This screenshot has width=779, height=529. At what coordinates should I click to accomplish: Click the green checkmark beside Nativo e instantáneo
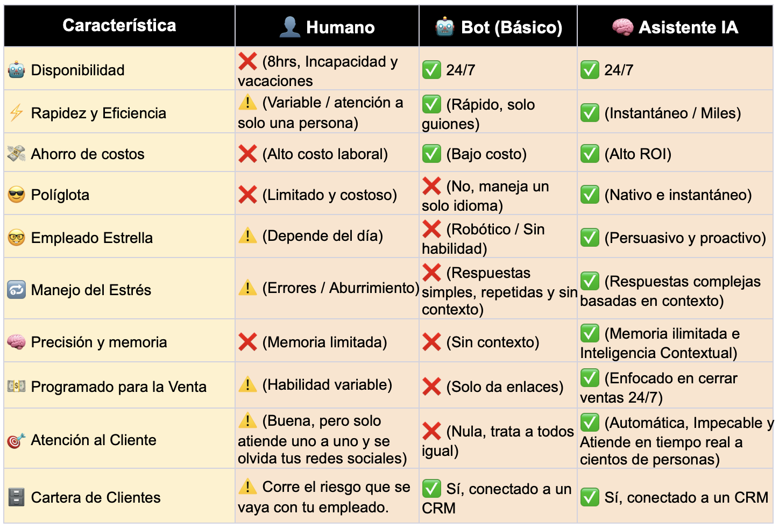coord(590,195)
